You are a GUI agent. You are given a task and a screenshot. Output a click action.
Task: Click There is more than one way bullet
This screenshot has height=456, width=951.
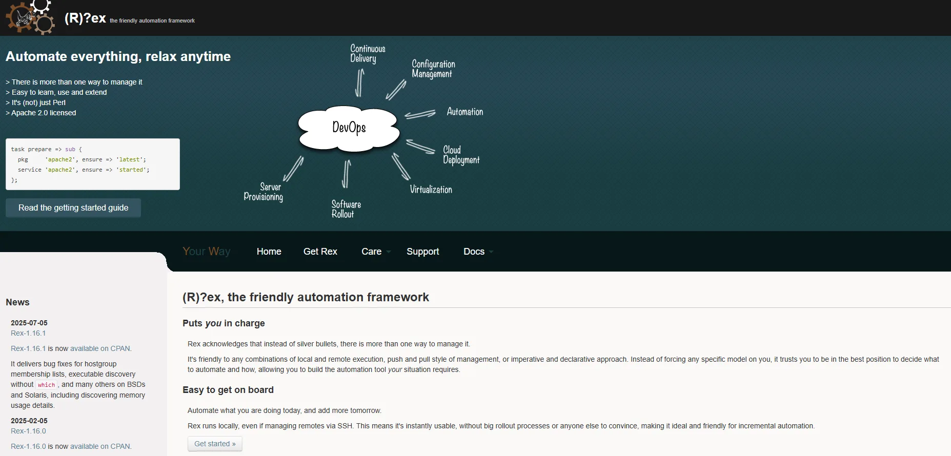pos(74,82)
